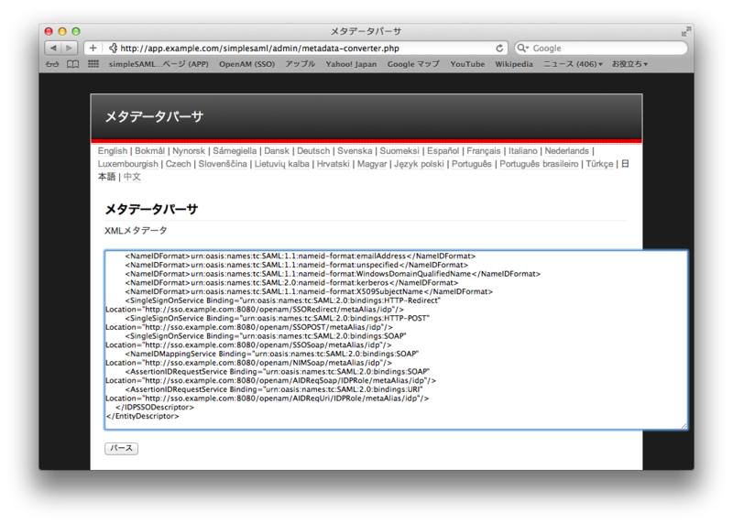
Task: Switch language to Italiano
Action: pos(522,151)
